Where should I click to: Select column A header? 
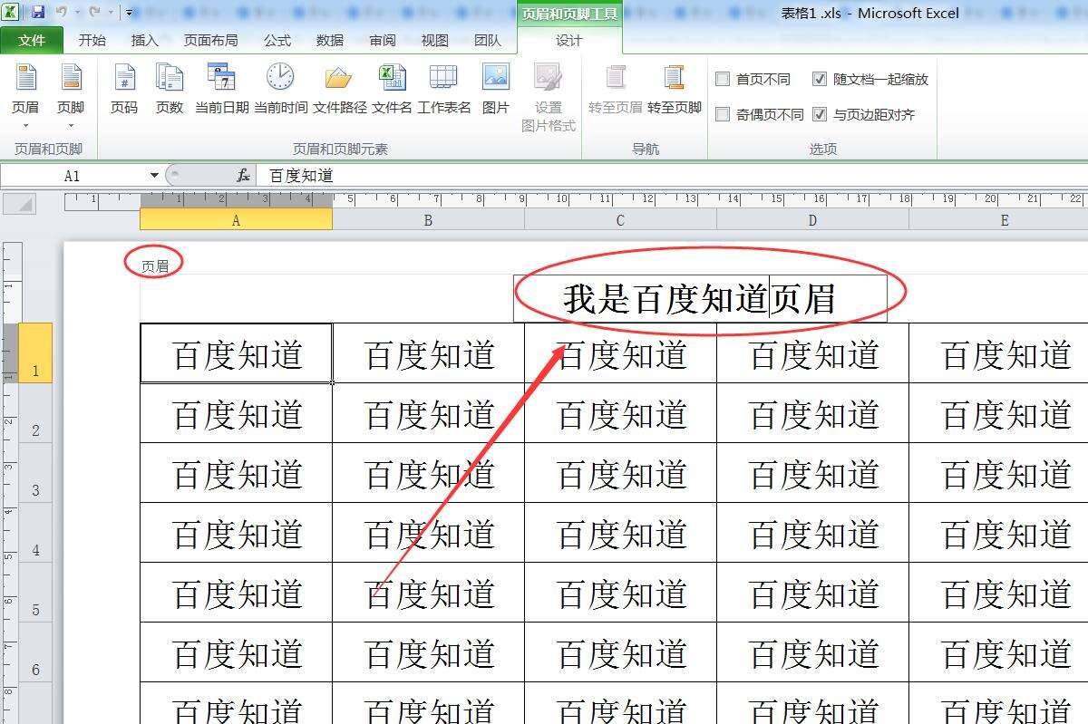point(236,220)
